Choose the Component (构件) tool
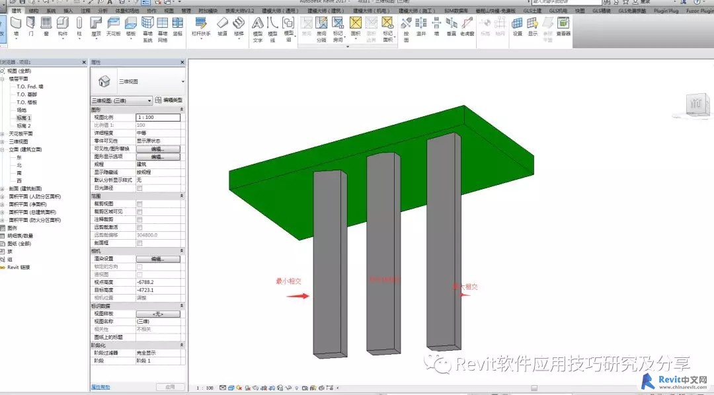This screenshot has width=714, height=395. 63,26
